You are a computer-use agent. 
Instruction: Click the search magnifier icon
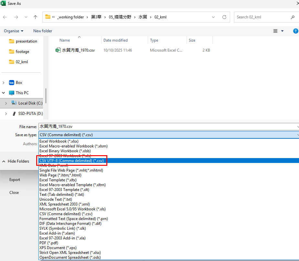point(293,17)
